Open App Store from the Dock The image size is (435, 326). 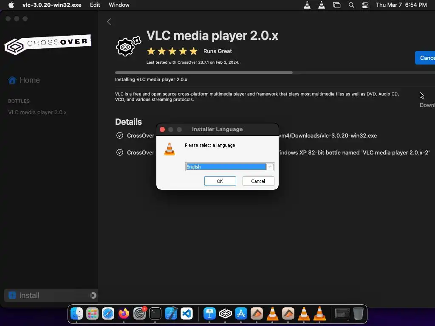pos(241,314)
